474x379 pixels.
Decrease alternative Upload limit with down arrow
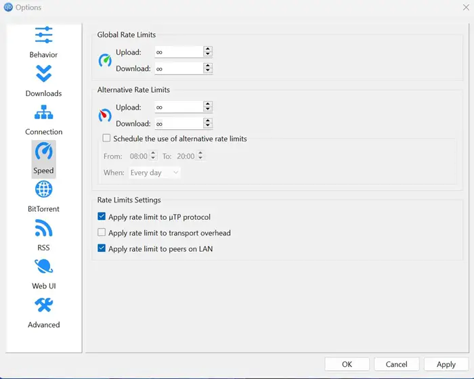click(x=208, y=109)
